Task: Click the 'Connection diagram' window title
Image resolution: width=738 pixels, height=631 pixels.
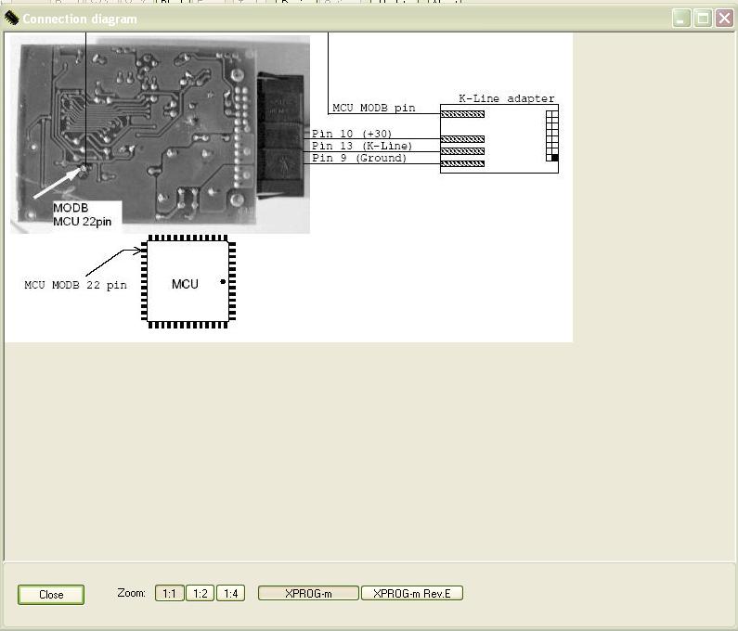Action: [80, 19]
